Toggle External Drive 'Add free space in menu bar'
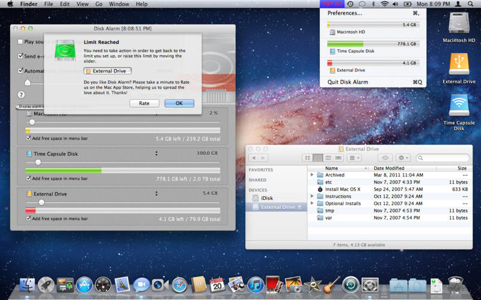Screen dimensions: 481x300 tap(28, 218)
